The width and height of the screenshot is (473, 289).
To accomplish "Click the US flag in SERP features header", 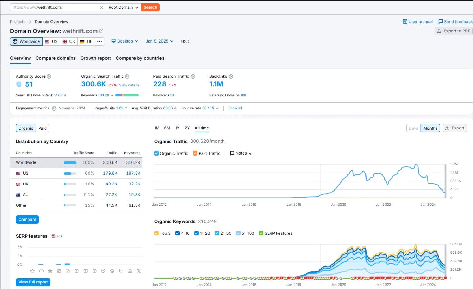I will tap(53, 236).
